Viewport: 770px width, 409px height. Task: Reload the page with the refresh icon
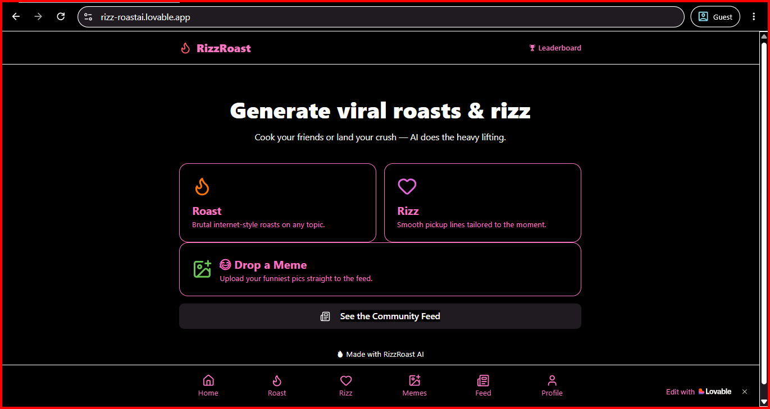(61, 17)
